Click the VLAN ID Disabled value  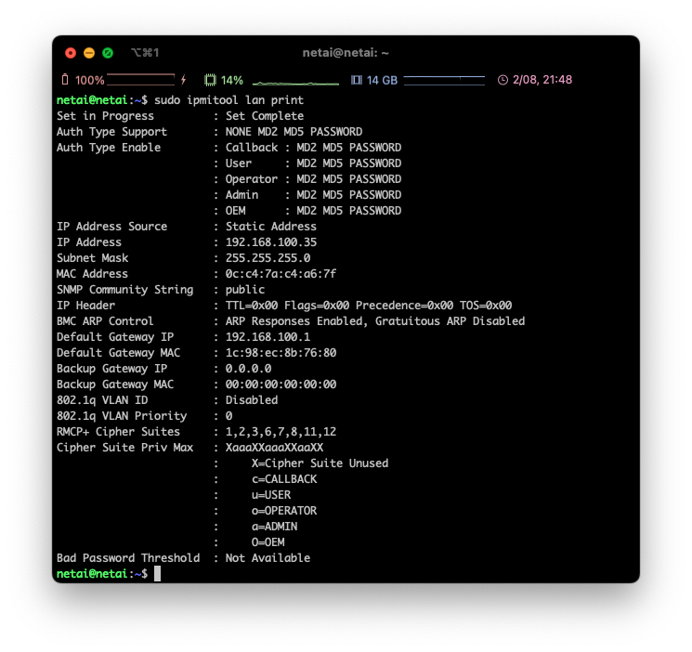click(x=252, y=400)
